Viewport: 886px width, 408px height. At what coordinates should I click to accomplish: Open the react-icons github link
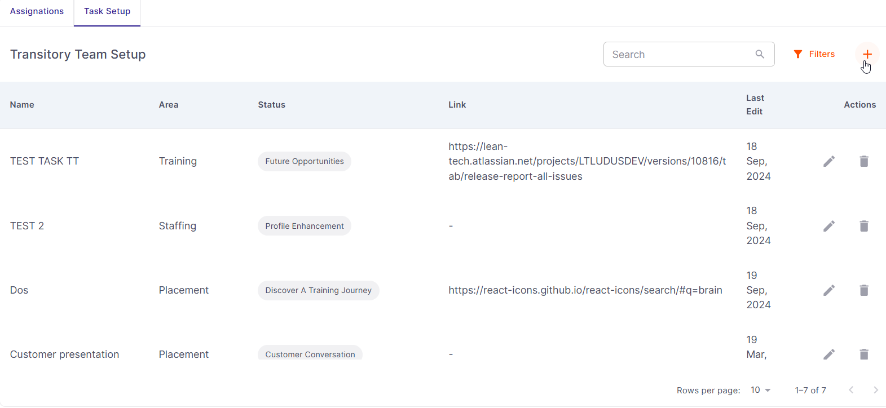point(585,290)
